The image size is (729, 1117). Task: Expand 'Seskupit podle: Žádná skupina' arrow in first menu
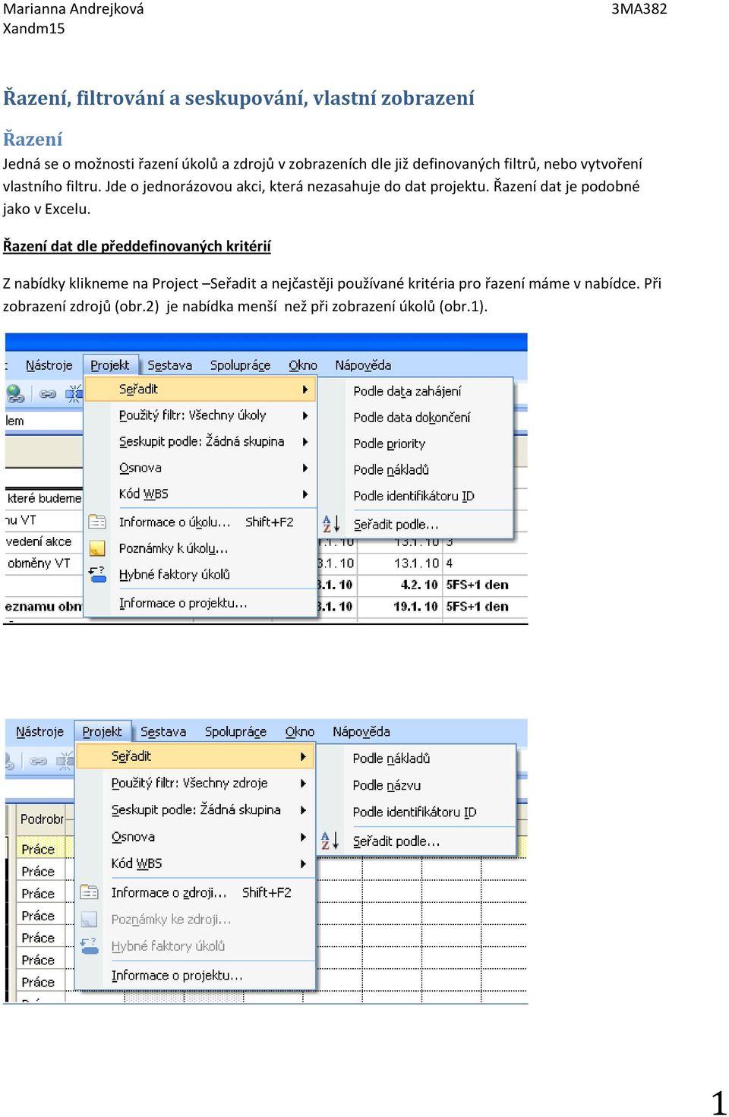point(305,441)
